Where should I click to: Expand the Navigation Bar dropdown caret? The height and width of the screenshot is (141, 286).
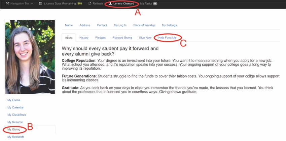click(32, 4)
